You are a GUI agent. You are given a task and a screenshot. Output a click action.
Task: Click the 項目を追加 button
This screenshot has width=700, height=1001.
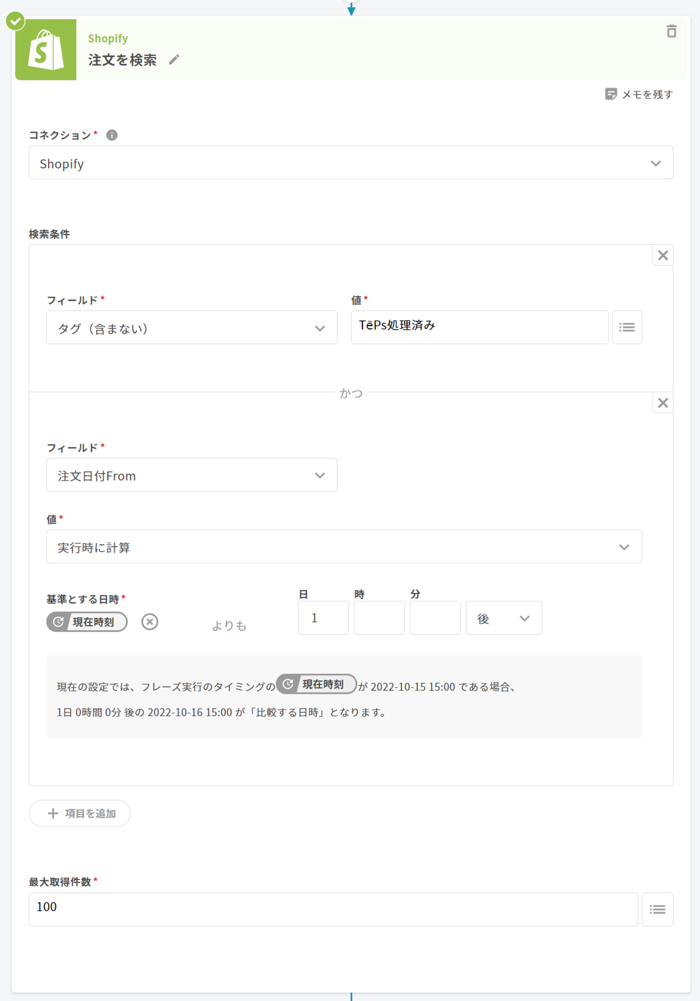tap(80, 813)
